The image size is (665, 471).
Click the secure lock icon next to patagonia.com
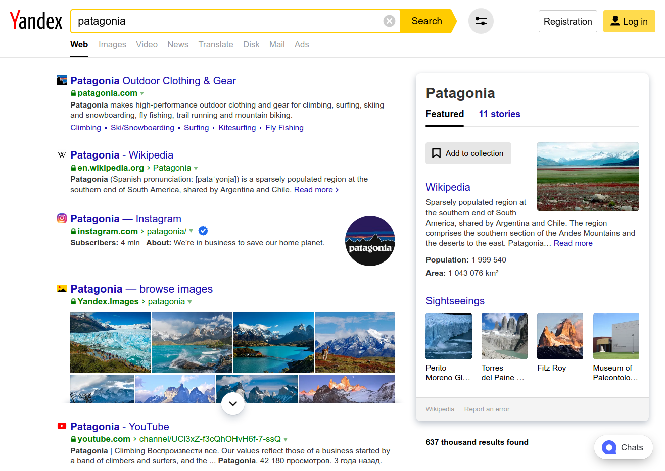coord(73,93)
